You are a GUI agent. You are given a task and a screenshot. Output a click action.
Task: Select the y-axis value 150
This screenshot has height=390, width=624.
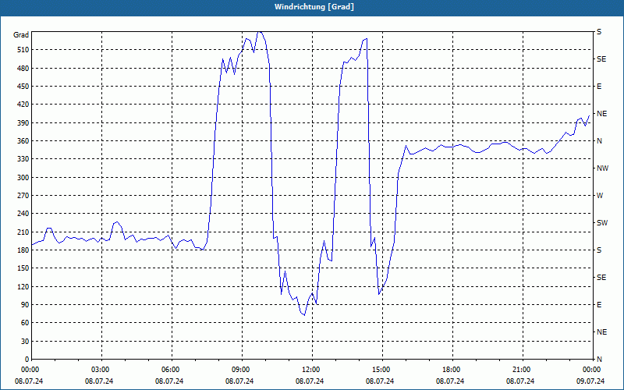pyautogui.click(x=23, y=268)
